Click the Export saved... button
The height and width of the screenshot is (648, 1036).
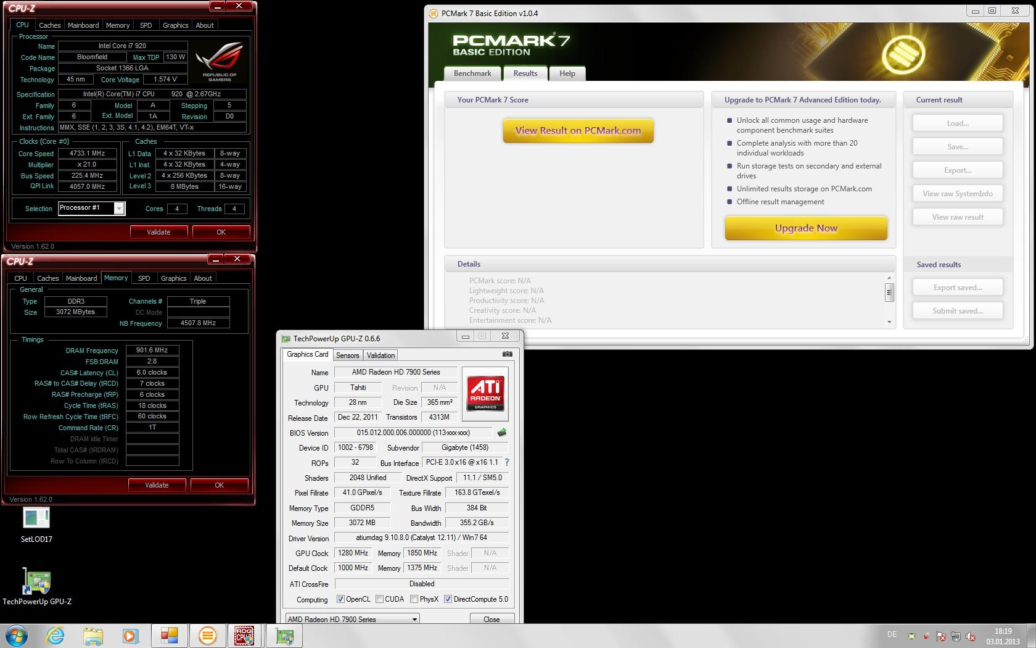(958, 288)
